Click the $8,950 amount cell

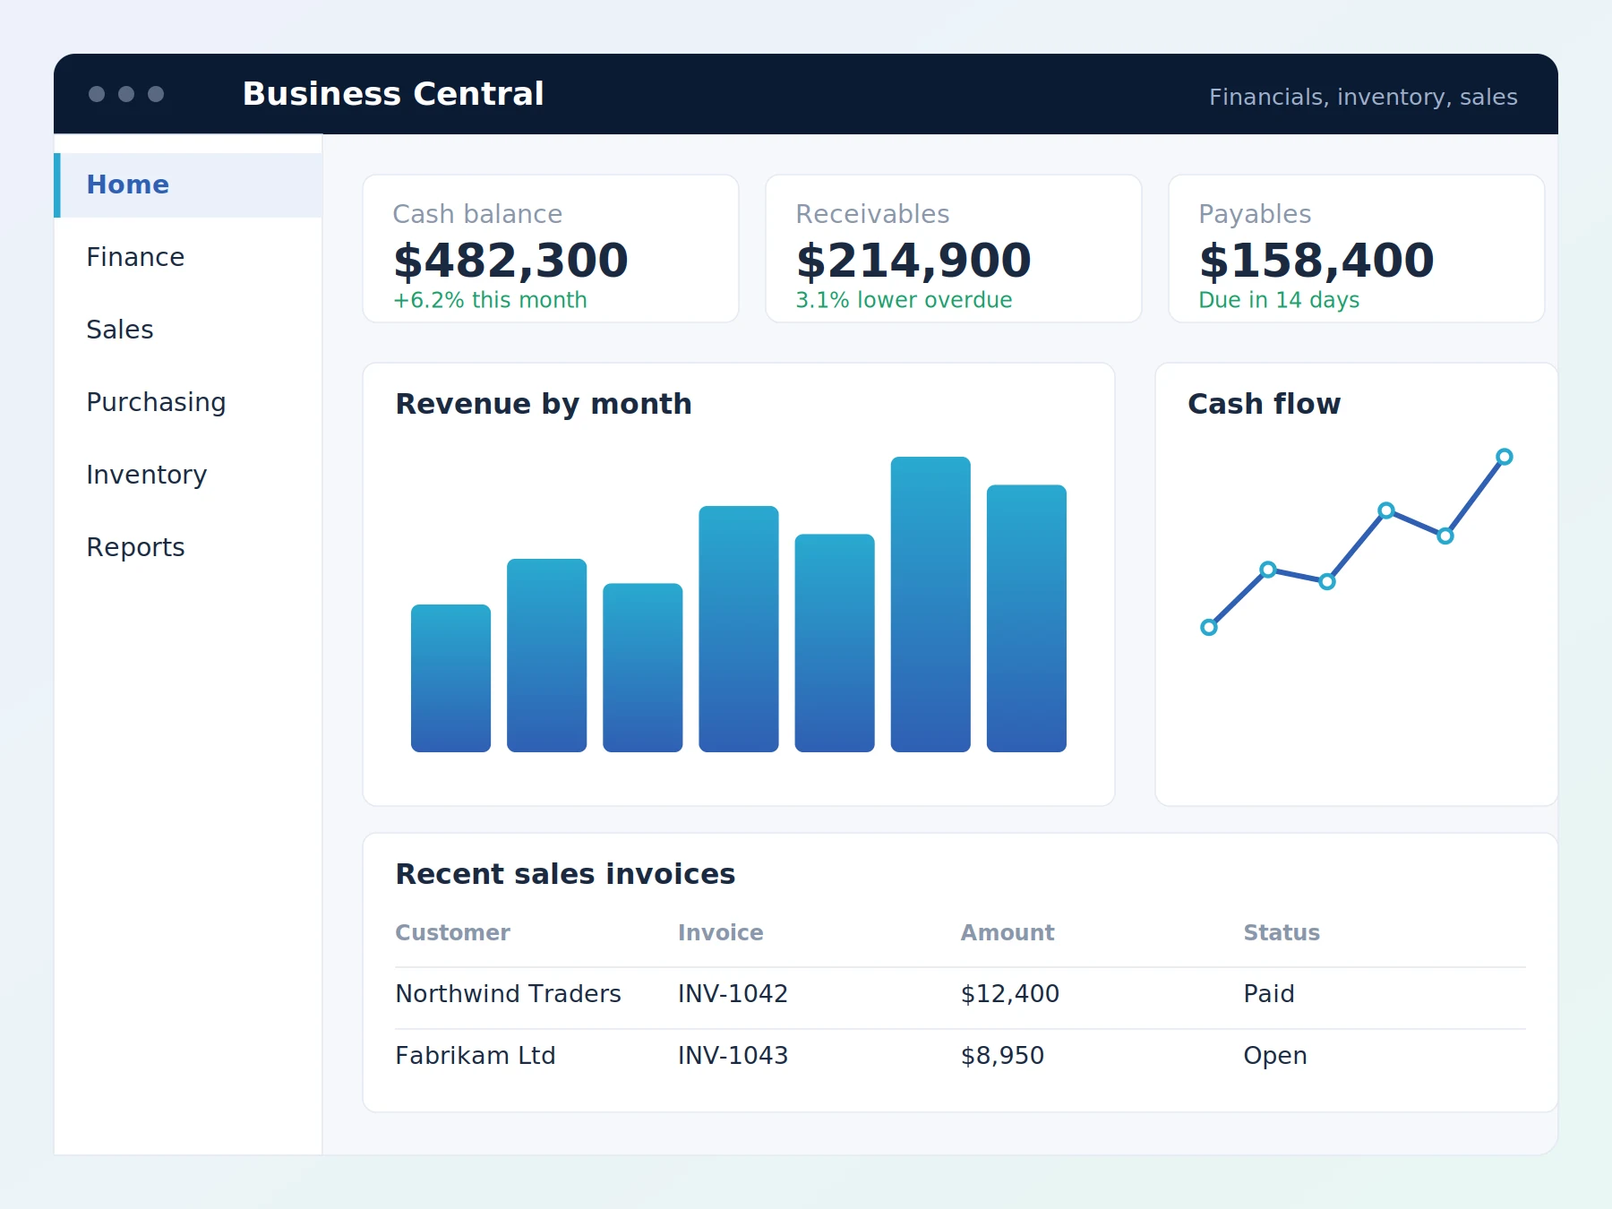1002,1056
